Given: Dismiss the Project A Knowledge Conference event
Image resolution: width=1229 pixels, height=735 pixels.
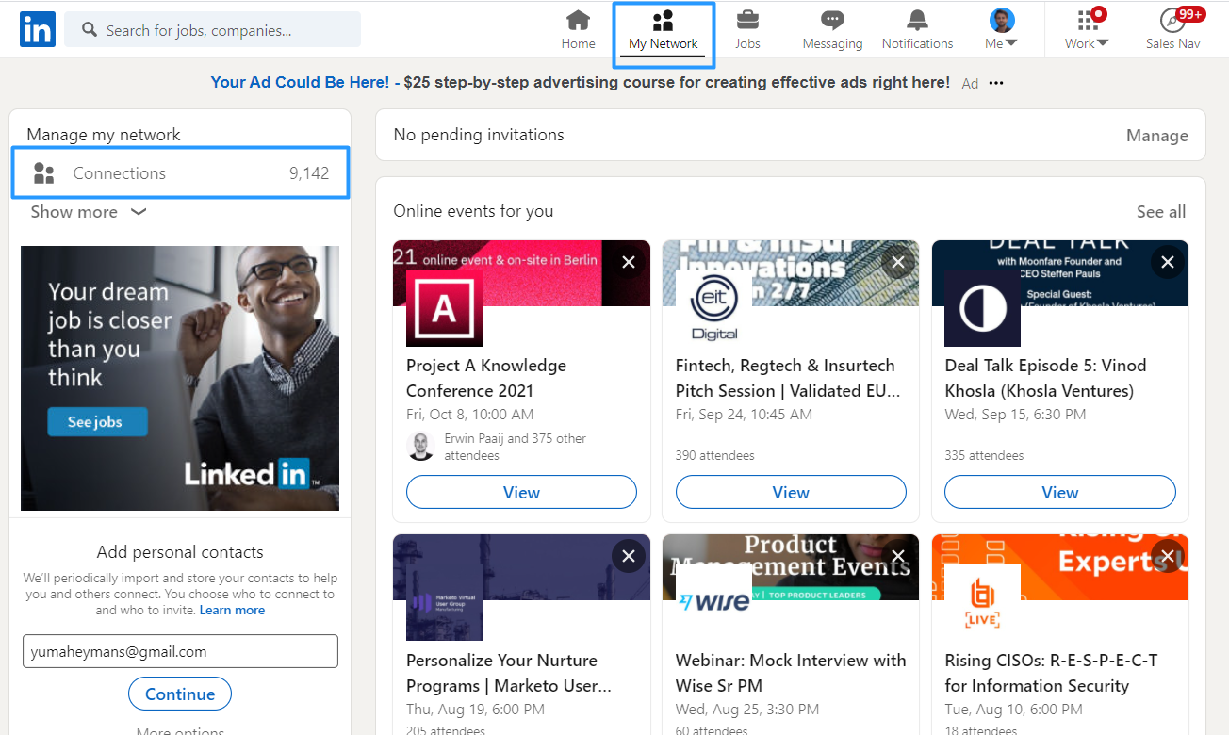Looking at the screenshot, I should pos(629,262).
